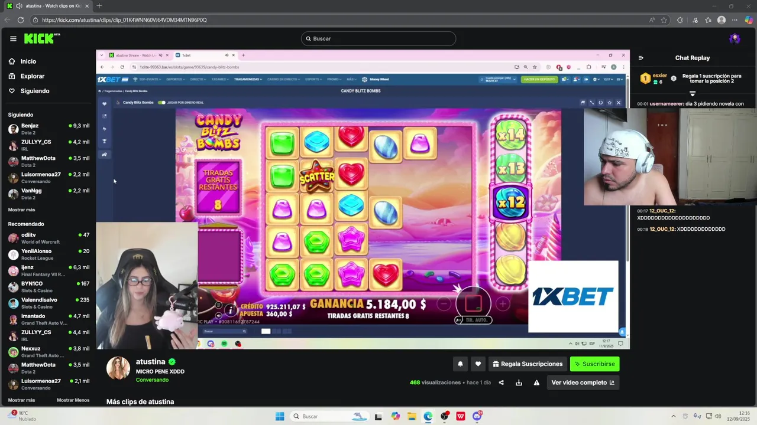The width and height of the screenshot is (757, 425).
Task: Click the green Suscribirse button
Action: pos(594,364)
